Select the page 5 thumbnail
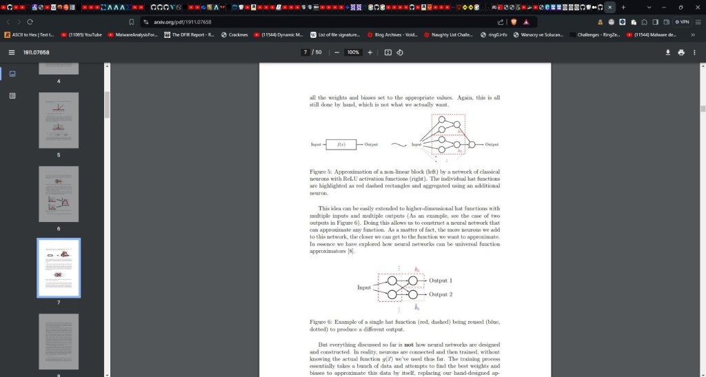 (59, 120)
